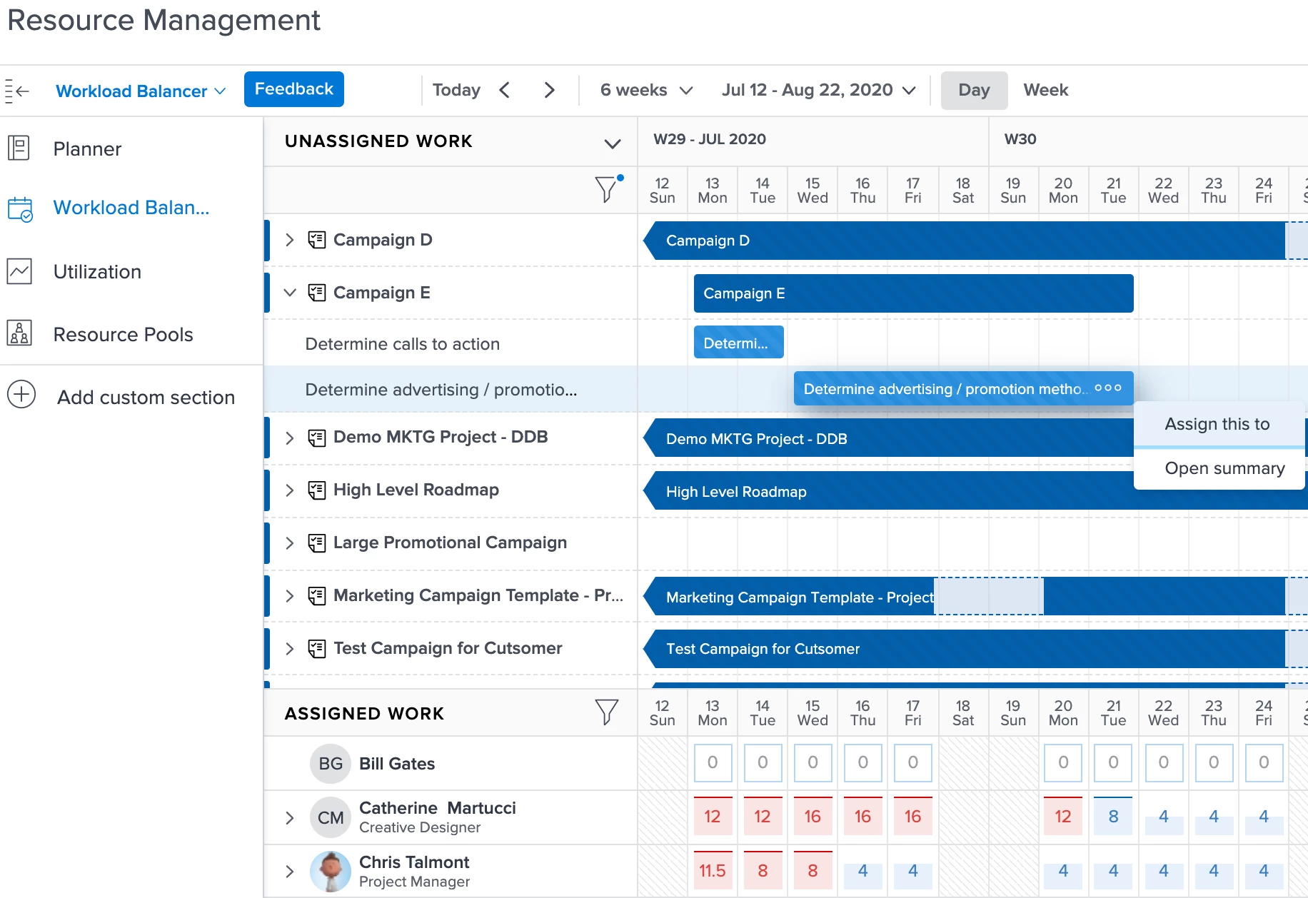The width and height of the screenshot is (1308, 898).
Task: Click Chris Talmont's 11.5 hours cell
Action: [x=713, y=870]
